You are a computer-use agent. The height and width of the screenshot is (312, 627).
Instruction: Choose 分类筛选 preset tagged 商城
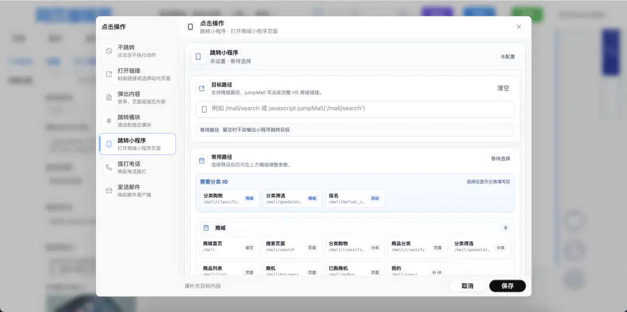tap(292, 198)
